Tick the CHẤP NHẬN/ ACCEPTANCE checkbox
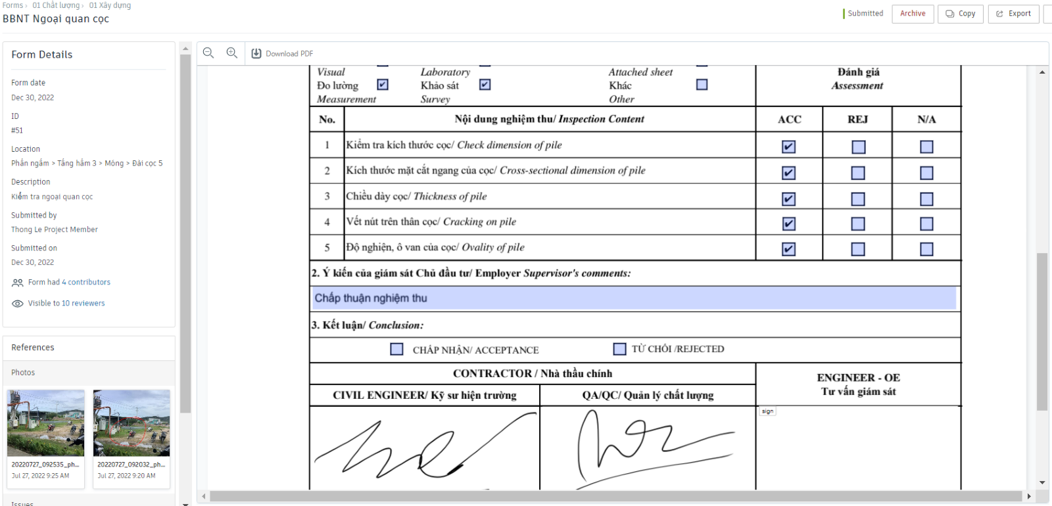 tap(396, 349)
